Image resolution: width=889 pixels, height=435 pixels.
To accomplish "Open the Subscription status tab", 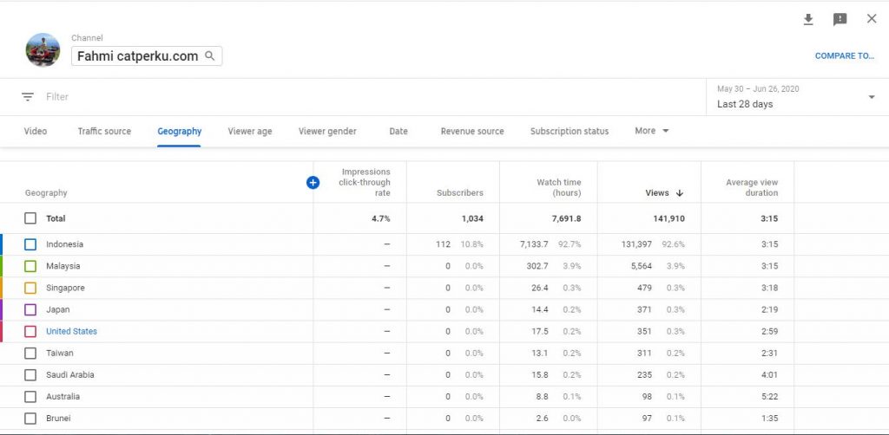I will (570, 131).
